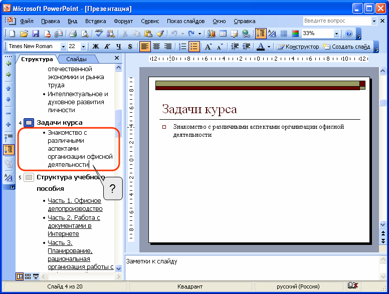Open font color dropdown arrow
Screen dimensions: 389x294
point(269,47)
